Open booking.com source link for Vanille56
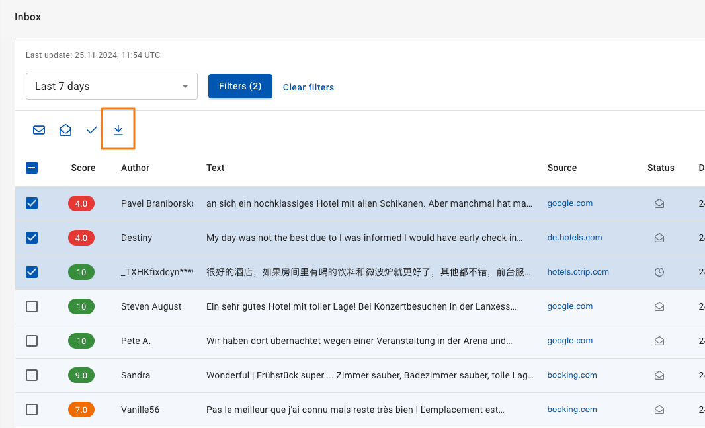The image size is (705, 428). point(572,410)
